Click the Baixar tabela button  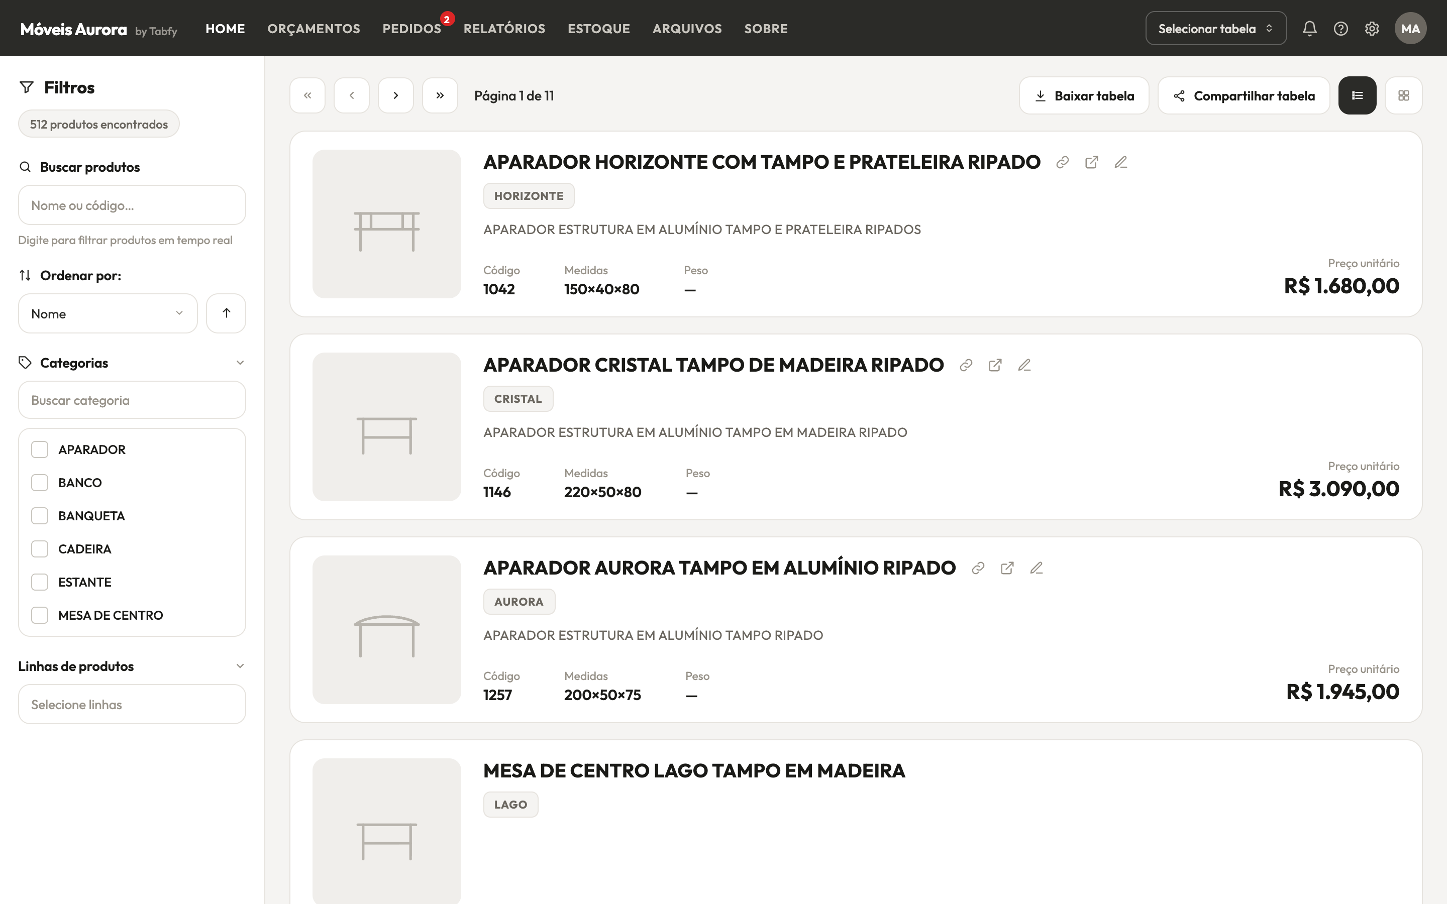(x=1084, y=95)
